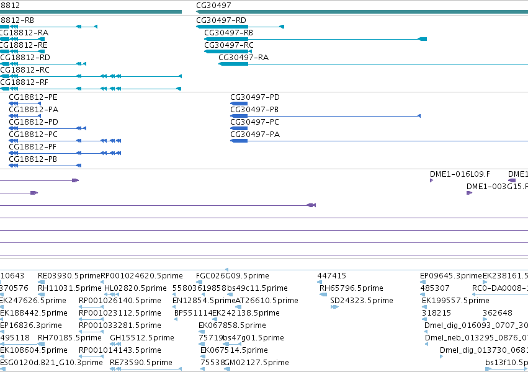Click the EK242138.5prime EST label
The height and width of the screenshot is (372, 528).
pos(246,313)
